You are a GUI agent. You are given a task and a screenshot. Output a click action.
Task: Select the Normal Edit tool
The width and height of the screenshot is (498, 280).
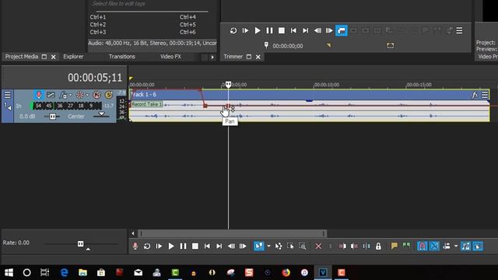(259, 246)
